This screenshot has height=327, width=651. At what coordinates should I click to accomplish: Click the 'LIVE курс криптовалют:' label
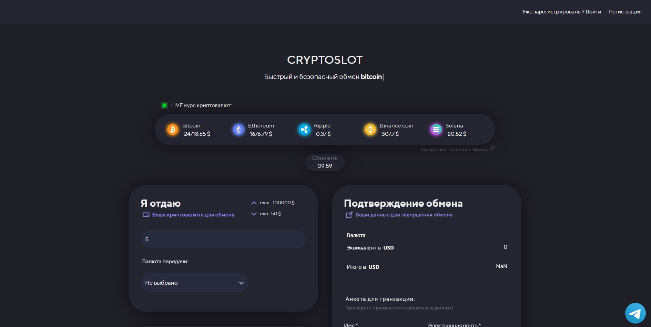(x=201, y=105)
